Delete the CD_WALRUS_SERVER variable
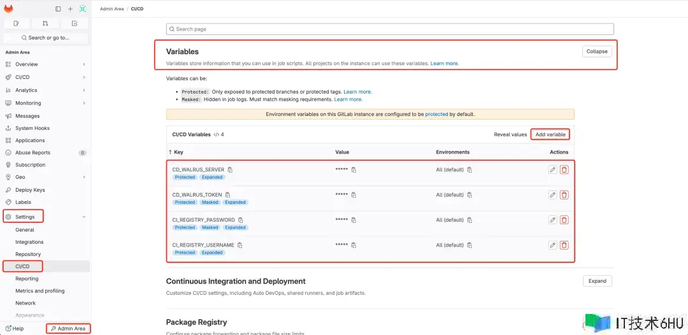Screen dimensions: 688x335 click(564, 170)
